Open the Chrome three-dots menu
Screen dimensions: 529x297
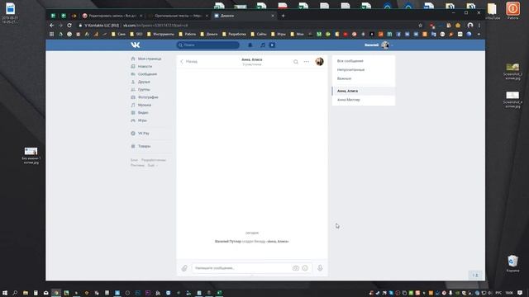point(479,26)
